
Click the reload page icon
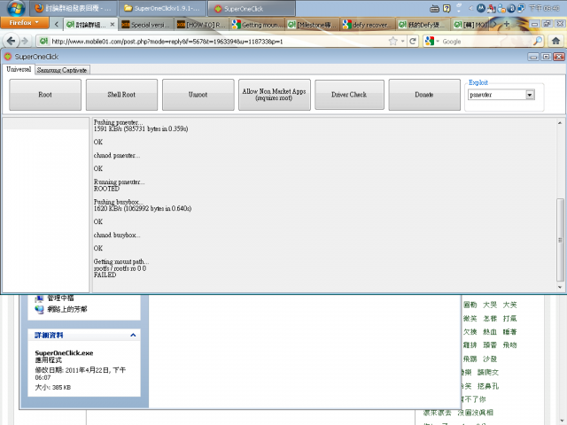(413, 42)
